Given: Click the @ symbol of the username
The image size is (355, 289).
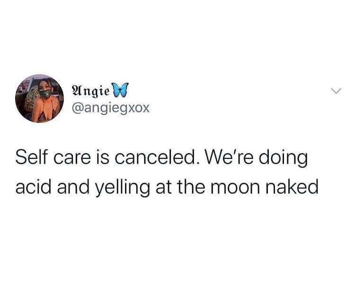Looking at the screenshot, I should (x=78, y=109).
